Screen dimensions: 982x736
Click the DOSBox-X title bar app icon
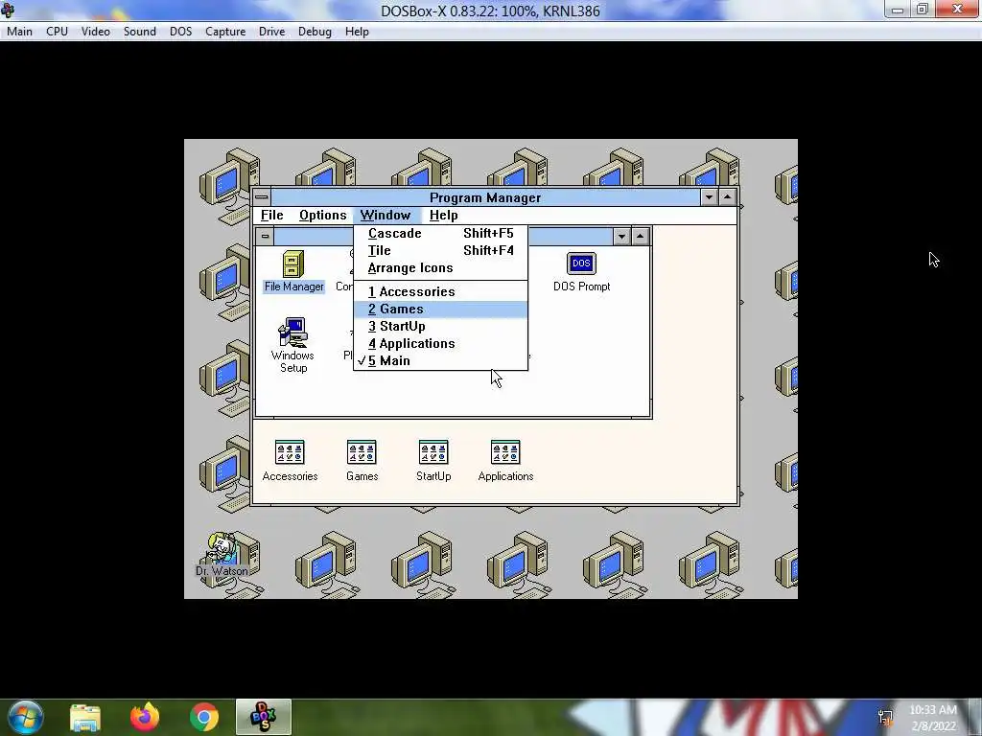8,10
